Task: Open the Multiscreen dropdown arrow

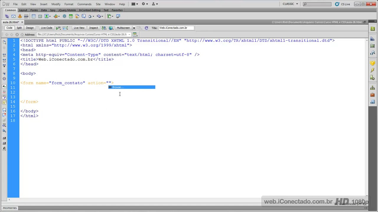Action: coord(134,28)
